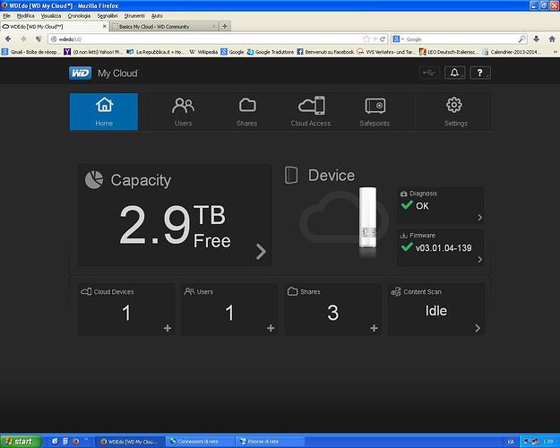Click the search magnifier icon
Screen dimensions: 560x448
521,39
